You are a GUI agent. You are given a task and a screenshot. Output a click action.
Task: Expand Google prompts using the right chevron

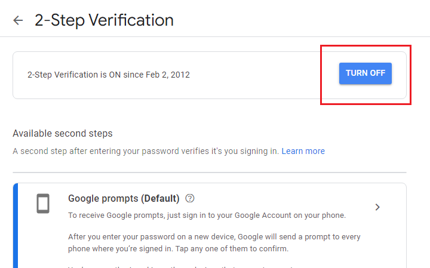(377, 207)
